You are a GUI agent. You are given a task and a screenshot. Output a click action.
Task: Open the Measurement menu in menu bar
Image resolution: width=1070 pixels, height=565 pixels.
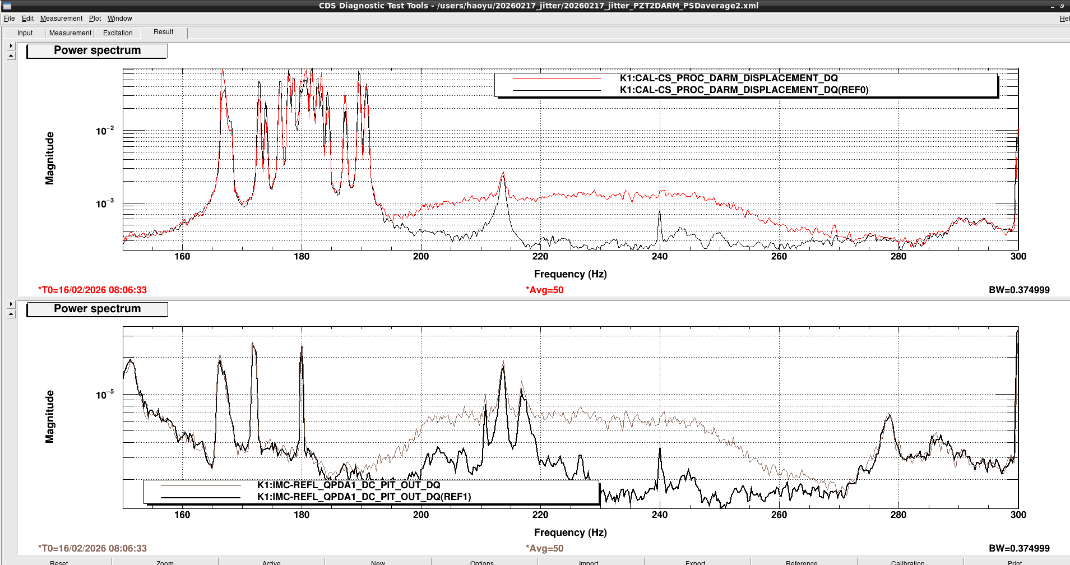point(61,18)
